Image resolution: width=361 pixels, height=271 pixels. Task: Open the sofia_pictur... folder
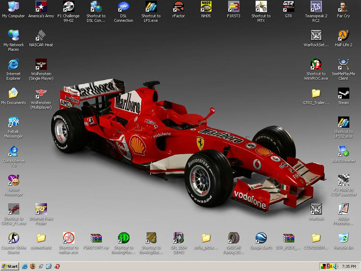[206, 241]
